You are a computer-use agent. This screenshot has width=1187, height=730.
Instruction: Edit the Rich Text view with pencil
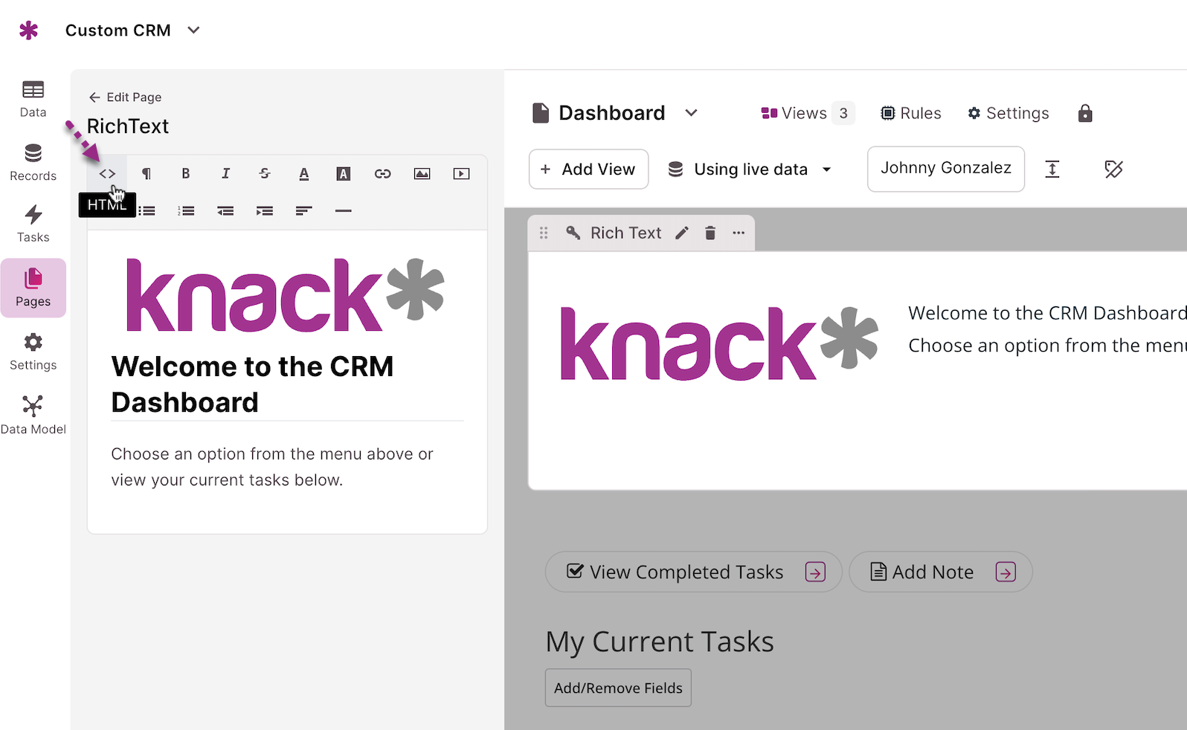[681, 233]
